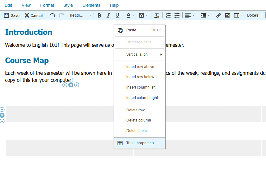Image resolution: width=266 pixels, height=171 pixels.
Task: Click the insert image icon
Action: click(x=228, y=15)
